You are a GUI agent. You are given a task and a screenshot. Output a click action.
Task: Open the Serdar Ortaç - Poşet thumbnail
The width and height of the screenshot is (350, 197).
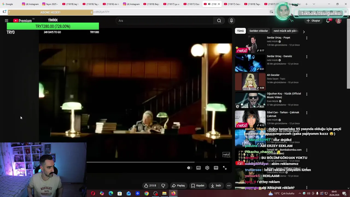(x=250, y=45)
